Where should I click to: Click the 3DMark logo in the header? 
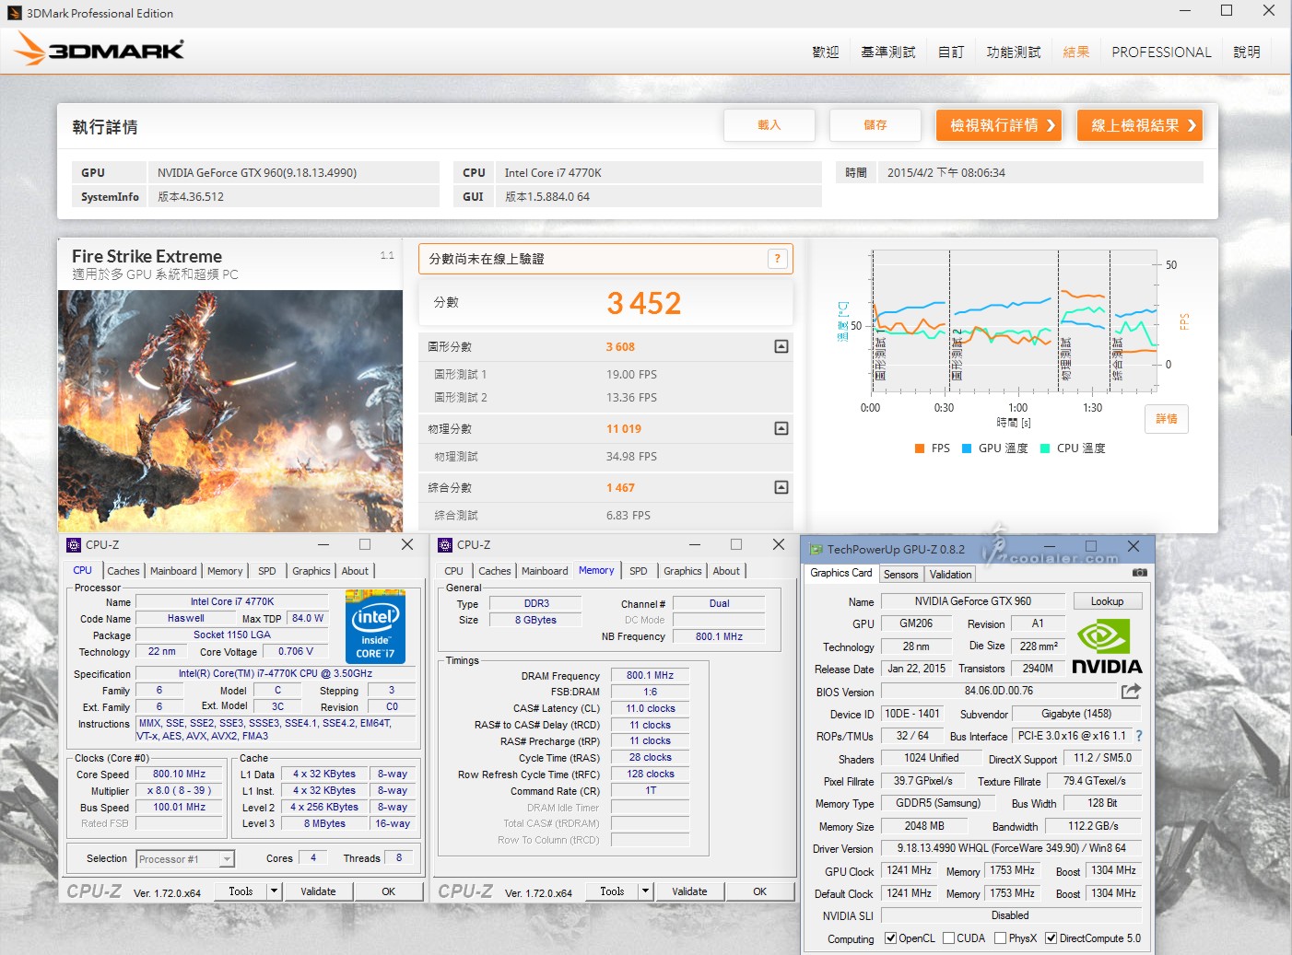tap(100, 50)
